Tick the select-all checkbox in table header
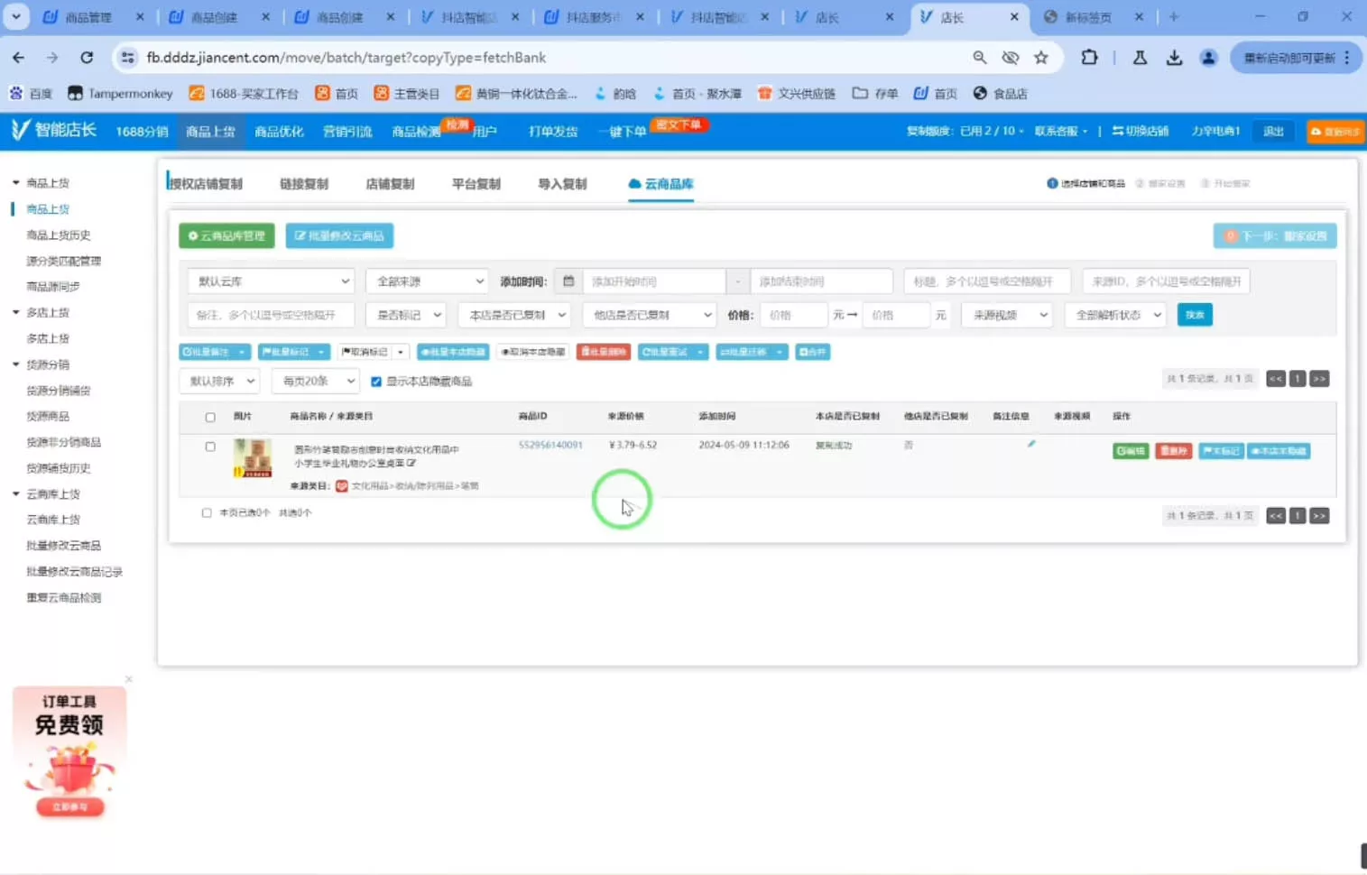This screenshot has width=1367, height=875. coord(210,417)
